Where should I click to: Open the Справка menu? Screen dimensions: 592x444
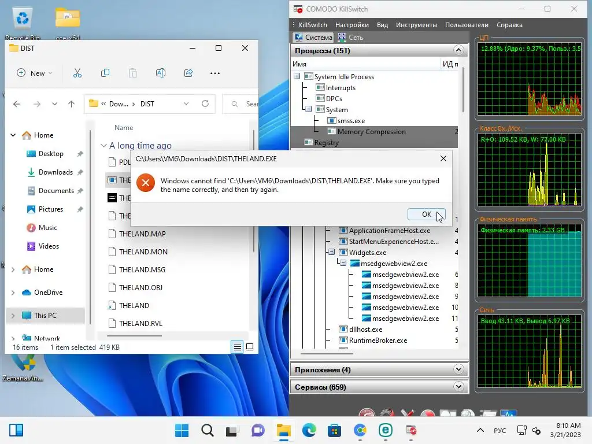coord(509,25)
